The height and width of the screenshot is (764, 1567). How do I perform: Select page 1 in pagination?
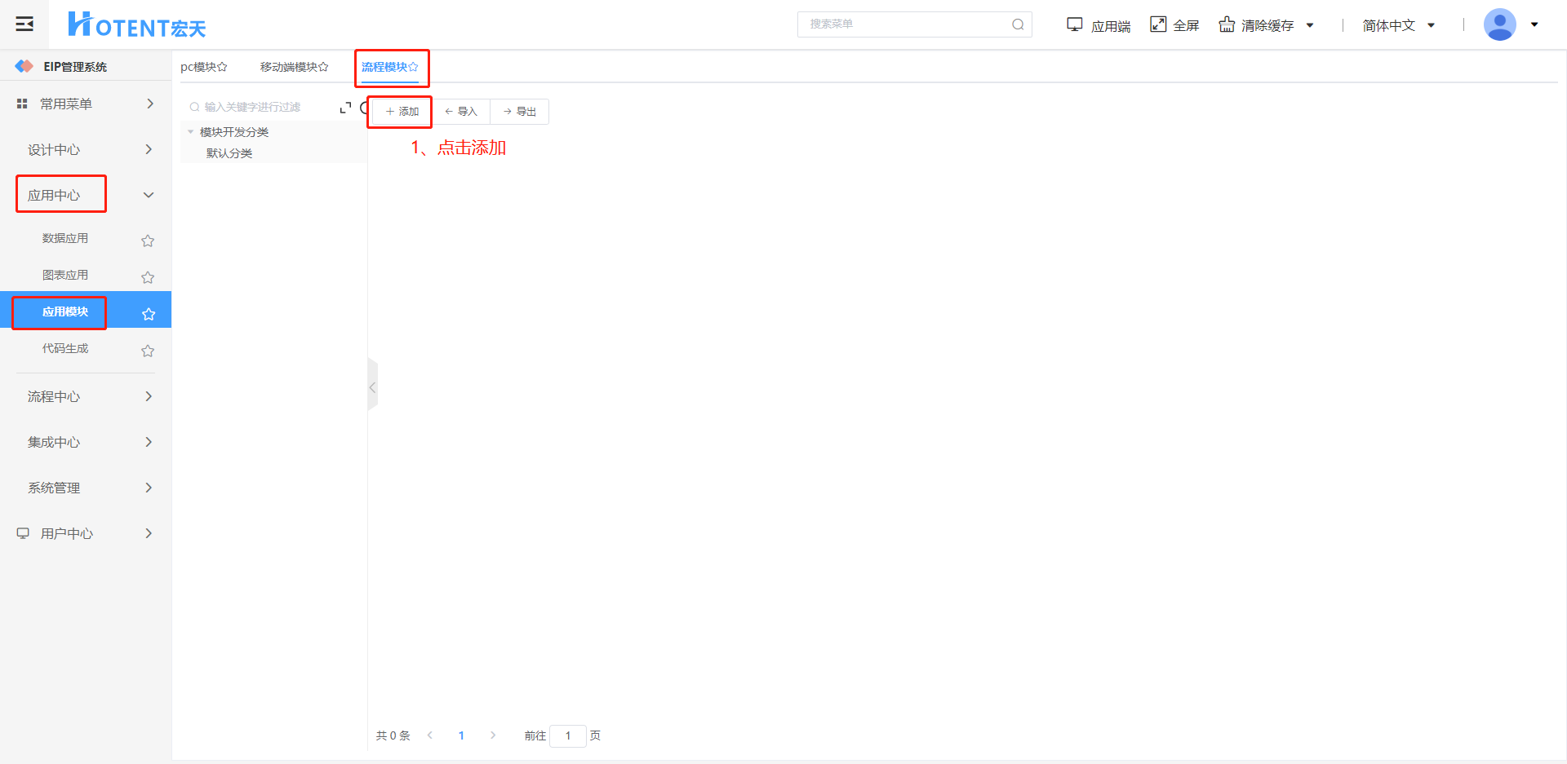pyautogui.click(x=461, y=735)
